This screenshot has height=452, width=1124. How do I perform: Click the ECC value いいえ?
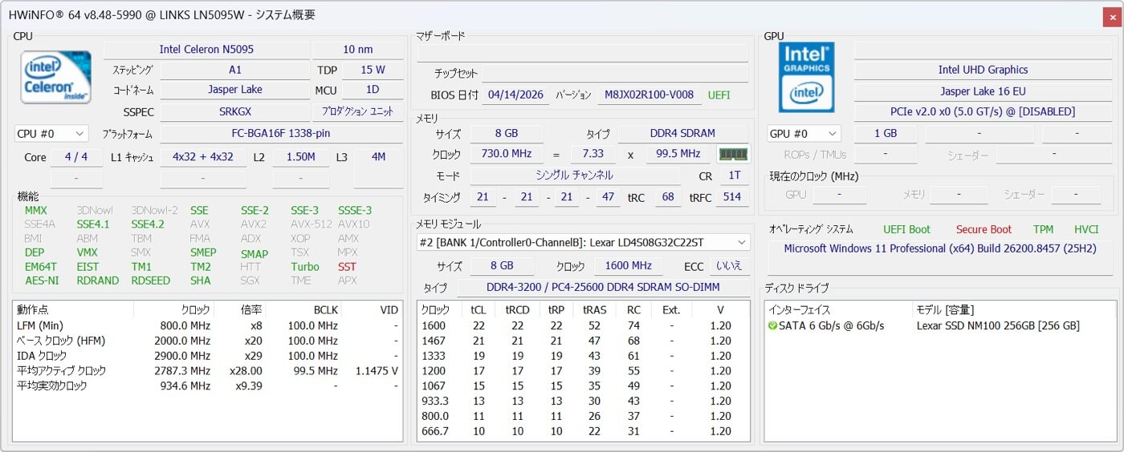tap(729, 265)
